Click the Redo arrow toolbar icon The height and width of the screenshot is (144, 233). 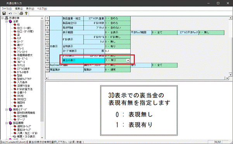point(15,14)
